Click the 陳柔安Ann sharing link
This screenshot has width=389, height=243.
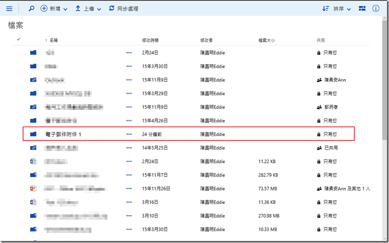pos(334,80)
